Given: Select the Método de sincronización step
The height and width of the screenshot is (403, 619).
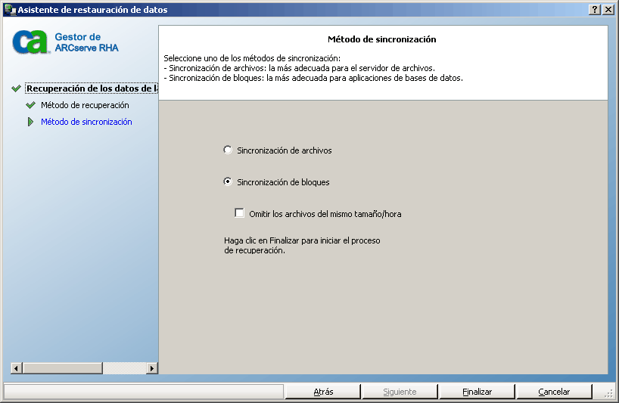Looking at the screenshot, I should pos(86,122).
